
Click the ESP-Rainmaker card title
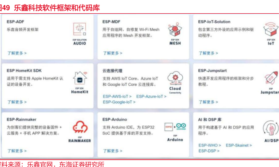[22, 119]
